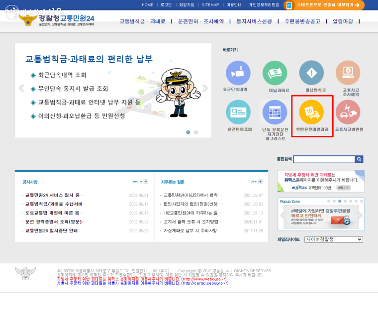Open the 최근단속내역 camera icon
The width and height of the screenshot is (378, 320).
tap(238, 73)
